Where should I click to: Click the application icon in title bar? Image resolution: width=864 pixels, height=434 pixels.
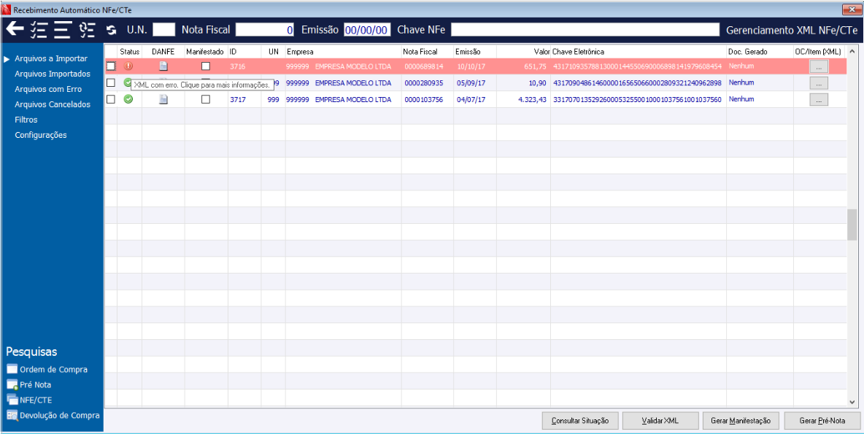(7, 9)
